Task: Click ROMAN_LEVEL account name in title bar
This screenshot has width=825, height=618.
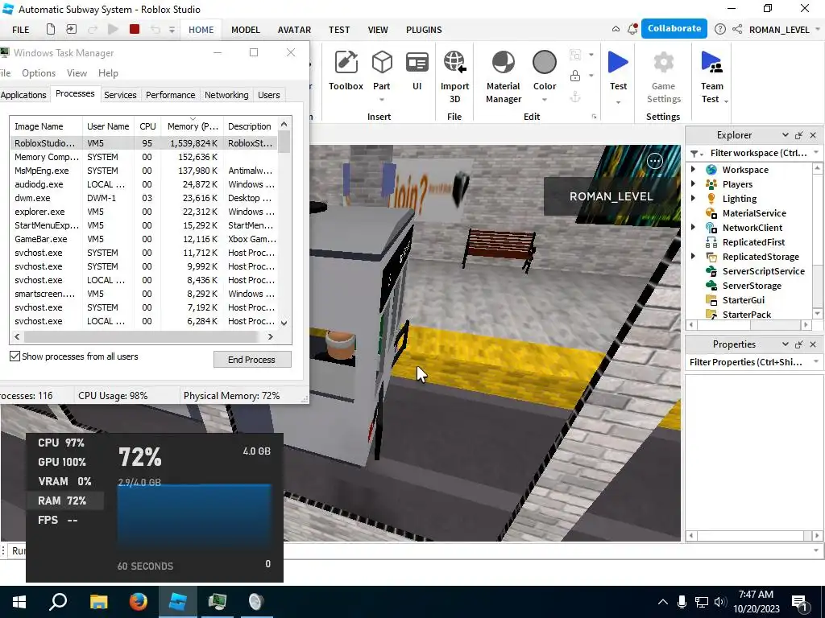Action: coord(779,30)
